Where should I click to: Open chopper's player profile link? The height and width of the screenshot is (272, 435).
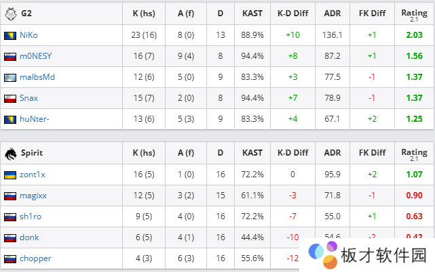coord(35,258)
